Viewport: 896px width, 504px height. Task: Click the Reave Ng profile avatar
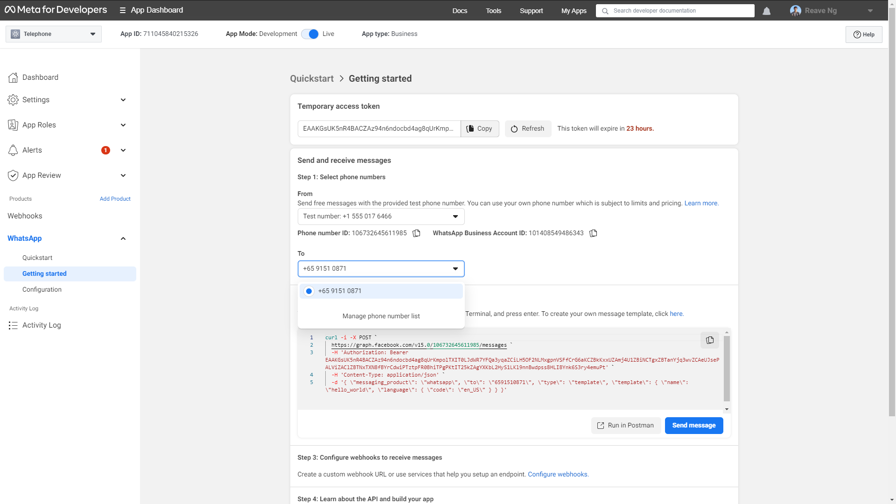[x=795, y=11]
